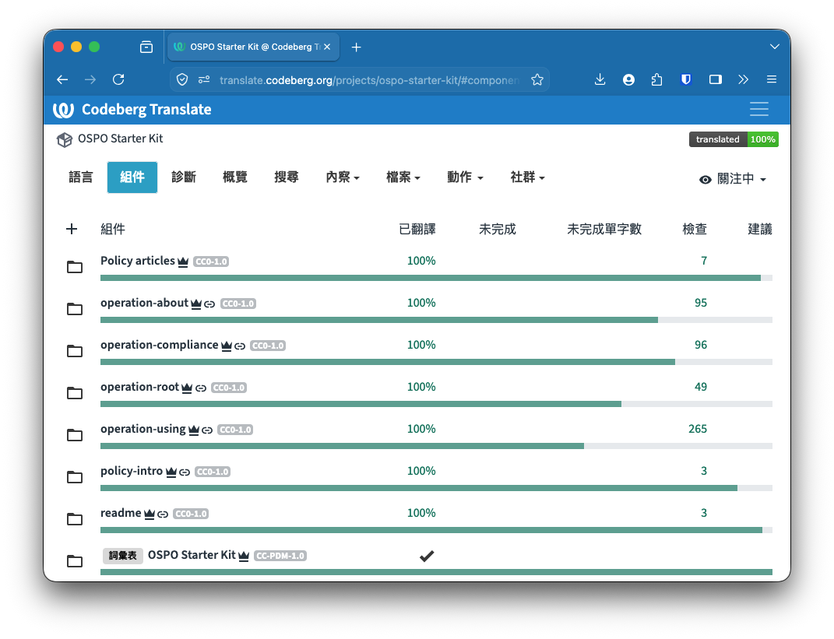The width and height of the screenshot is (834, 639).
Task: Click the operation-using progress bar
Action: [436, 446]
